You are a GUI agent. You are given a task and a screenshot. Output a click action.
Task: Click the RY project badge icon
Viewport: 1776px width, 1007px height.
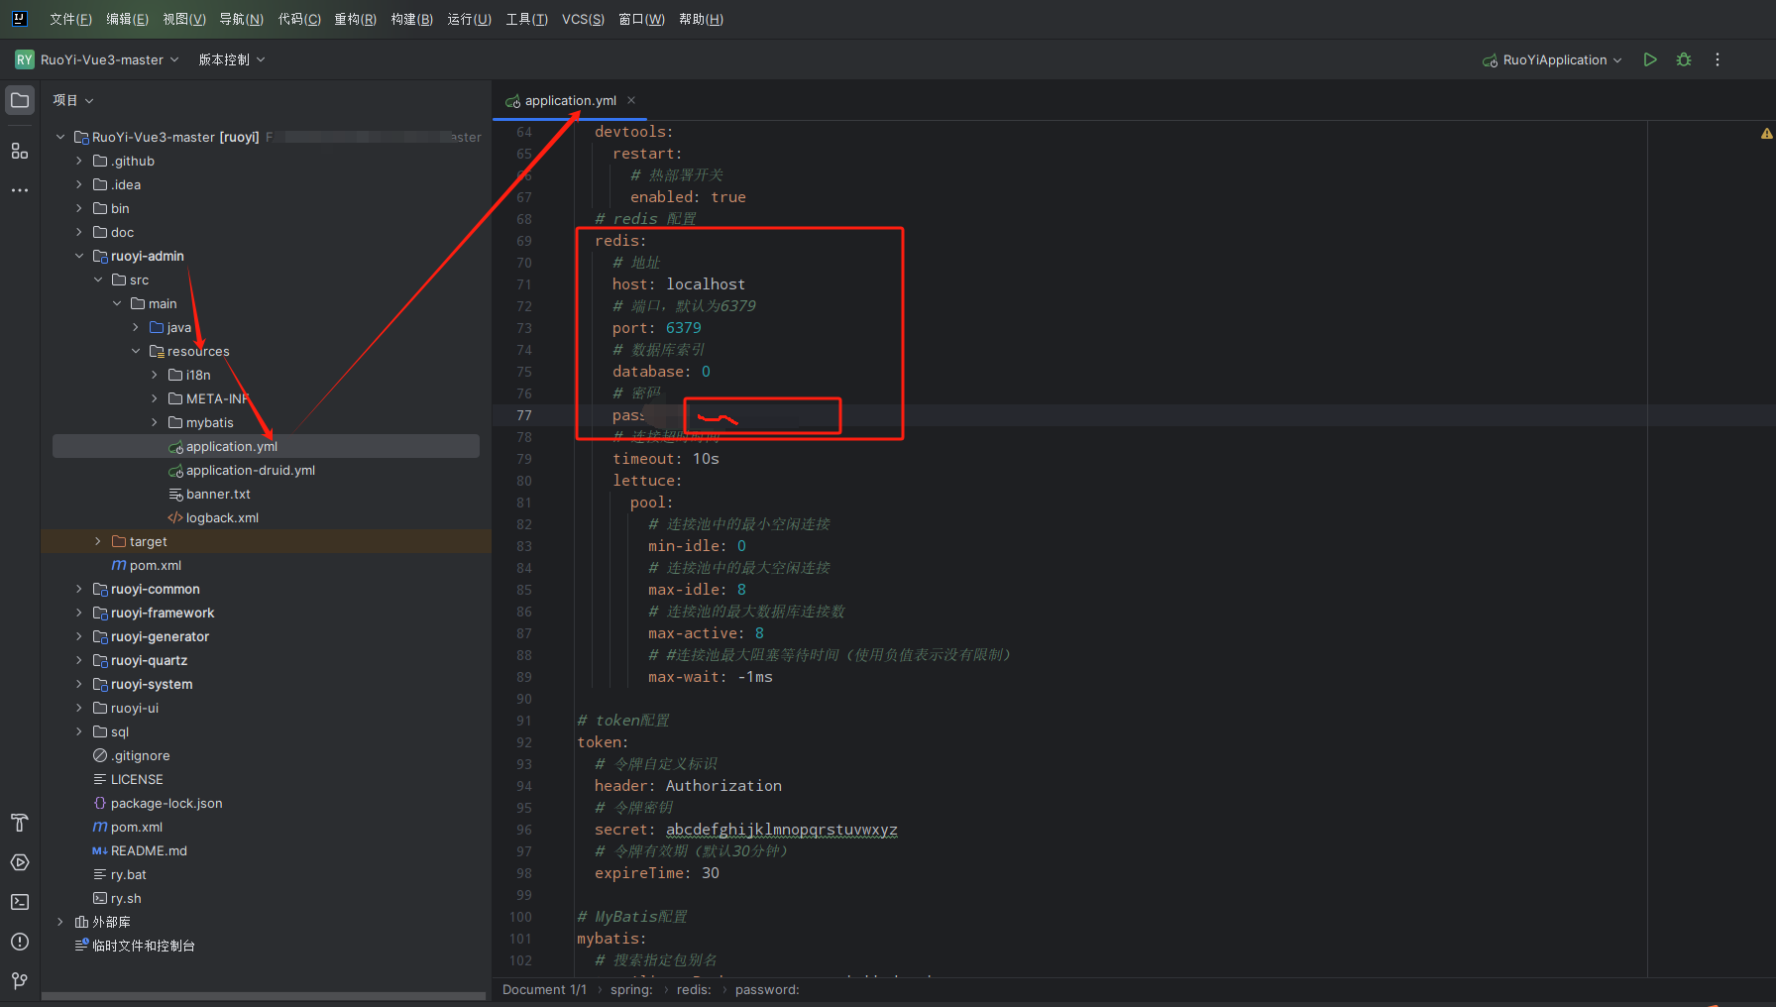[25, 59]
